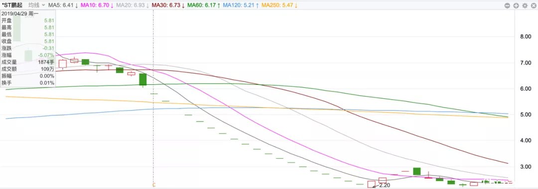Zoom in chart with plus icon
This screenshot has height=189, width=538.
pyautogui.click(x=516, y=5)
